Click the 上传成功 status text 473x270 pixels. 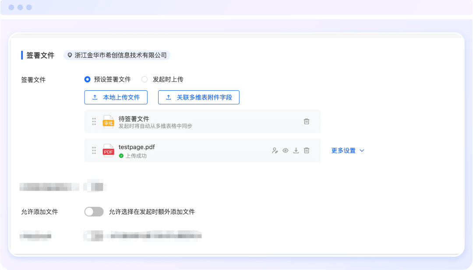(x=136, y=156)
